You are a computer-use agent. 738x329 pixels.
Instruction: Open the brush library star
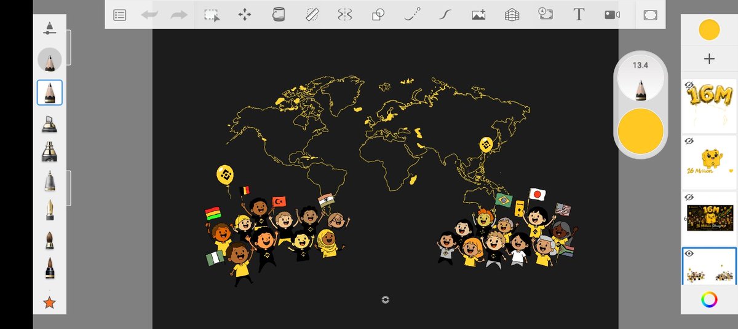(49, 302)
